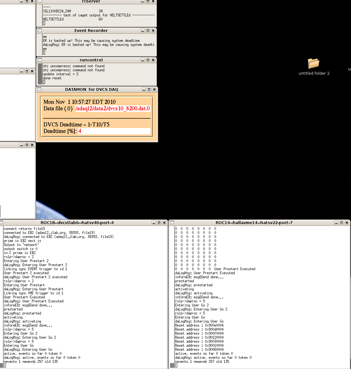351x369 pixels.
Task: Click the runcontrol vertical scrollbar
Action: pyautogui.click(x=40, y=74)
